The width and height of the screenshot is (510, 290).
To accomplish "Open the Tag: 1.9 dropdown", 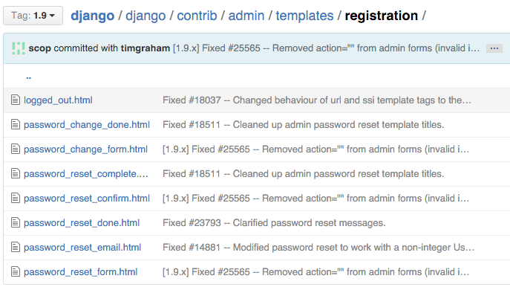I will 33,16.
